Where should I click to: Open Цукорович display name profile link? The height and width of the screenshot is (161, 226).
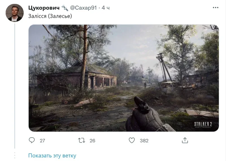[44, 8]
